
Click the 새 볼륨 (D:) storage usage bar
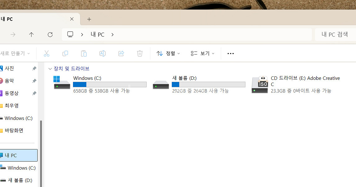pyautogui.click(x=208, y=85)
